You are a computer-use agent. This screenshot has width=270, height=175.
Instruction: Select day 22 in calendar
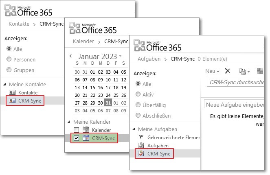[x=92, y=95]
